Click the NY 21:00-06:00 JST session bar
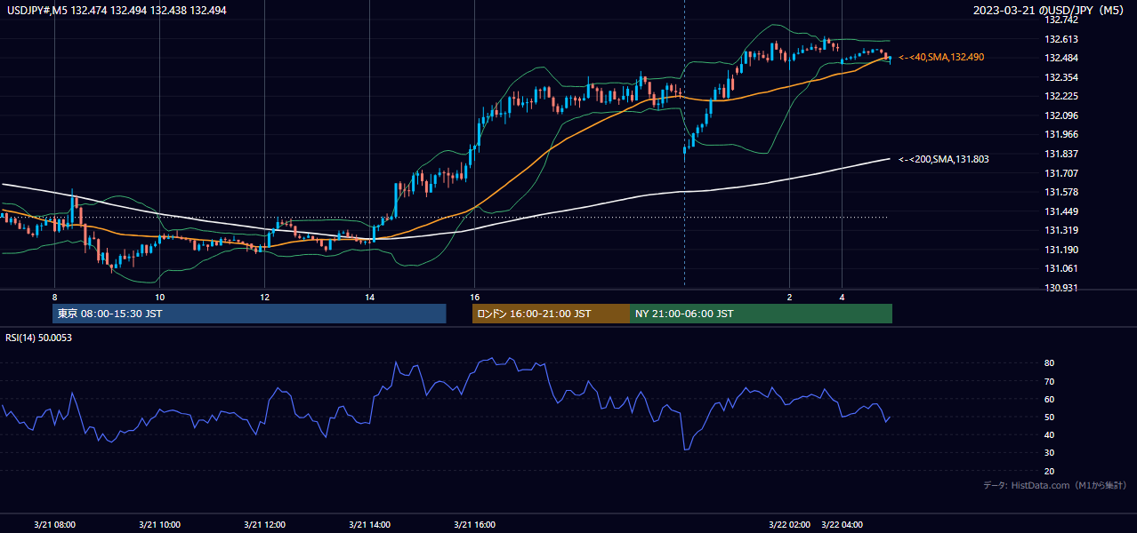This screenshot has width=1137, height=533. coord(761,314)
